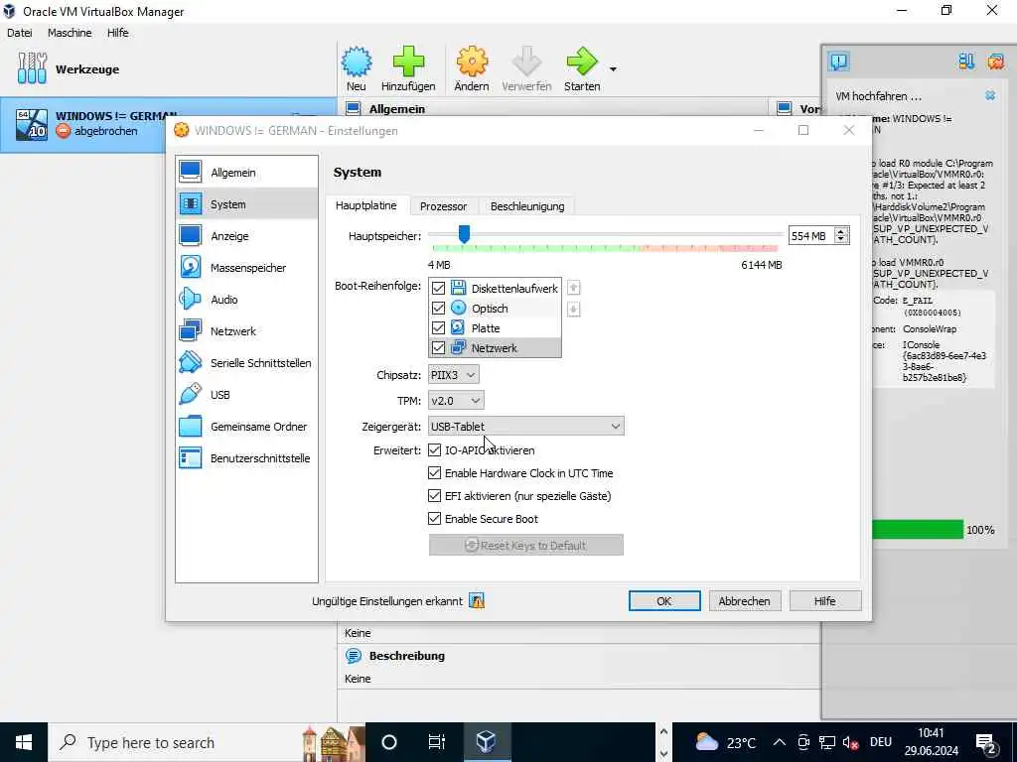Open the Hilfe menu
1017x762 pixels.
118,33
